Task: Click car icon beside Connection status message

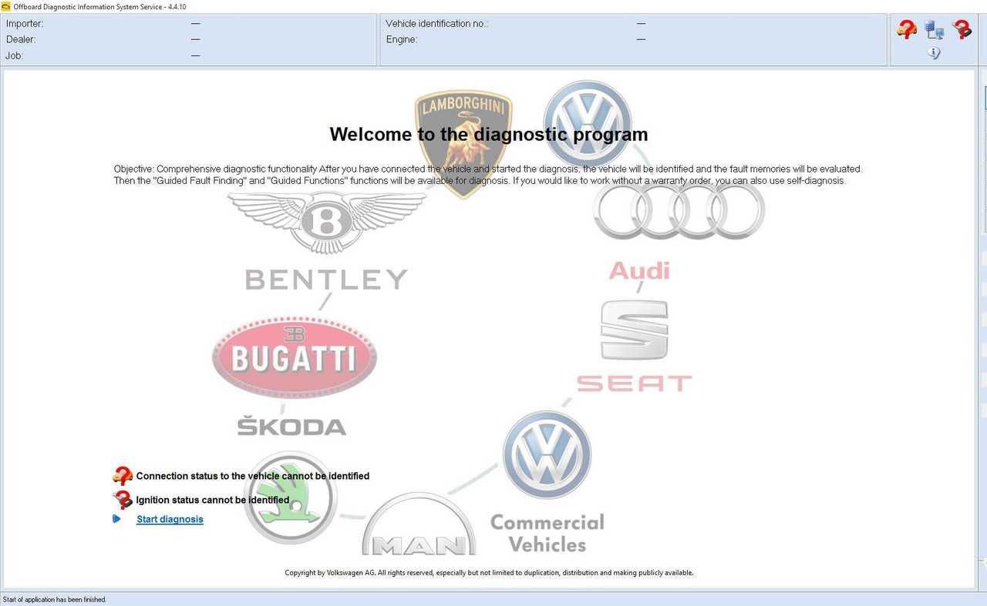Action: pyautogui.click(x=123, y=476)
